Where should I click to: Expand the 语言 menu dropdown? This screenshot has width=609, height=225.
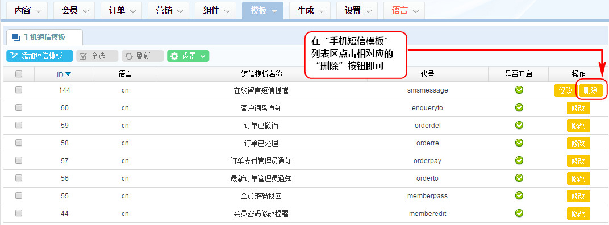416,11
